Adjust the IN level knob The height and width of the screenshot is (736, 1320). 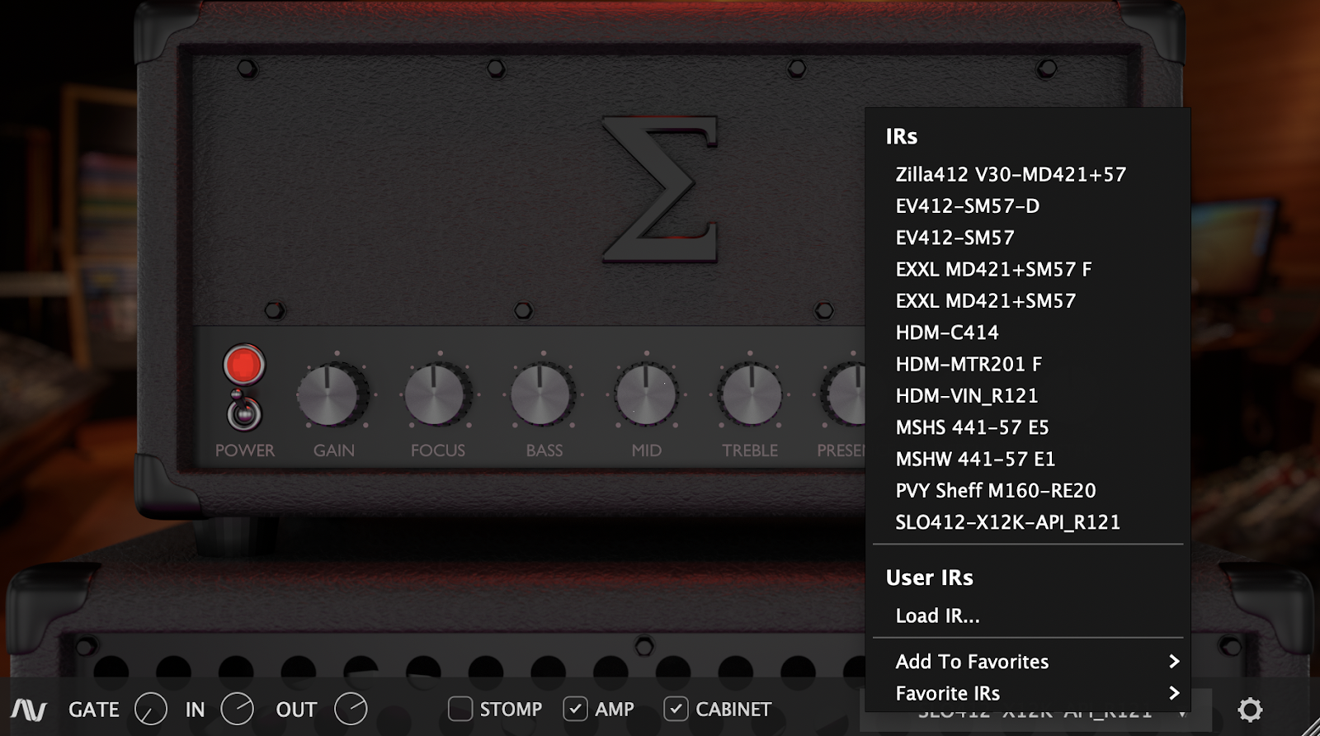(238, 710)
